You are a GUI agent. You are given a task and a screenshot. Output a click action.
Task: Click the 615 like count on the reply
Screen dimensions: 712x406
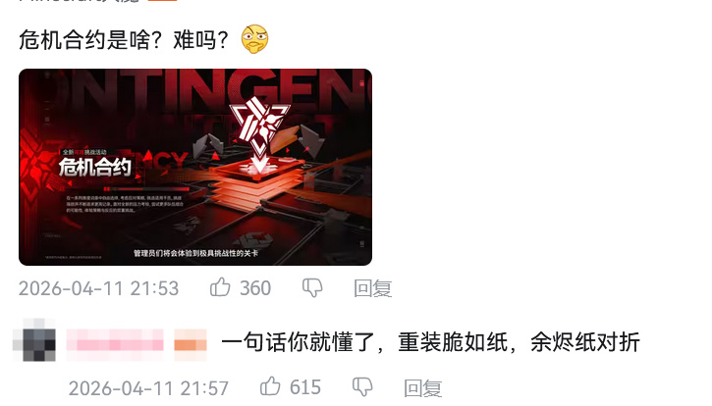pos(305,387)
